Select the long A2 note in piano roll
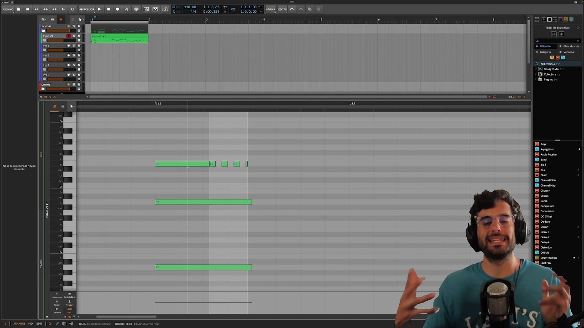This screenshot has height=328, width=584. (x=203, y=267)
